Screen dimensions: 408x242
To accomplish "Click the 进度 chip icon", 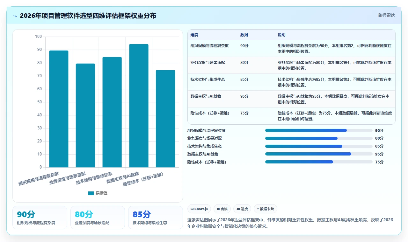I will 238,209.
